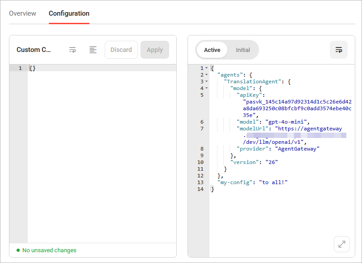Click the "AgentGateway" provider value

click(297, 149)
